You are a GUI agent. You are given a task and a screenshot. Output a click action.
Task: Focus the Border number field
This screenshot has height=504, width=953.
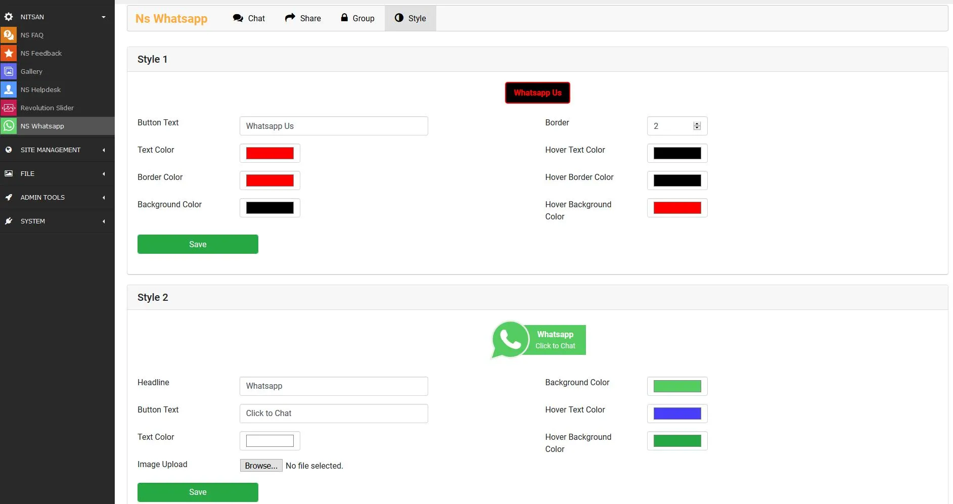tap(677, 126)
